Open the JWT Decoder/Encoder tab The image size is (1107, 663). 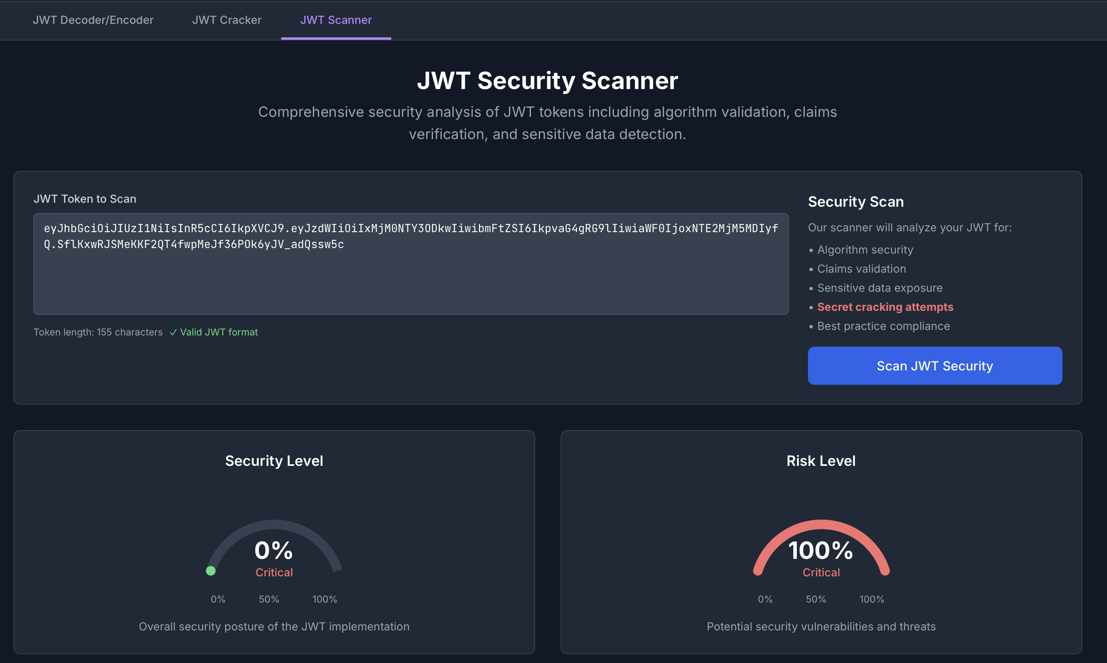pos(93,20)
